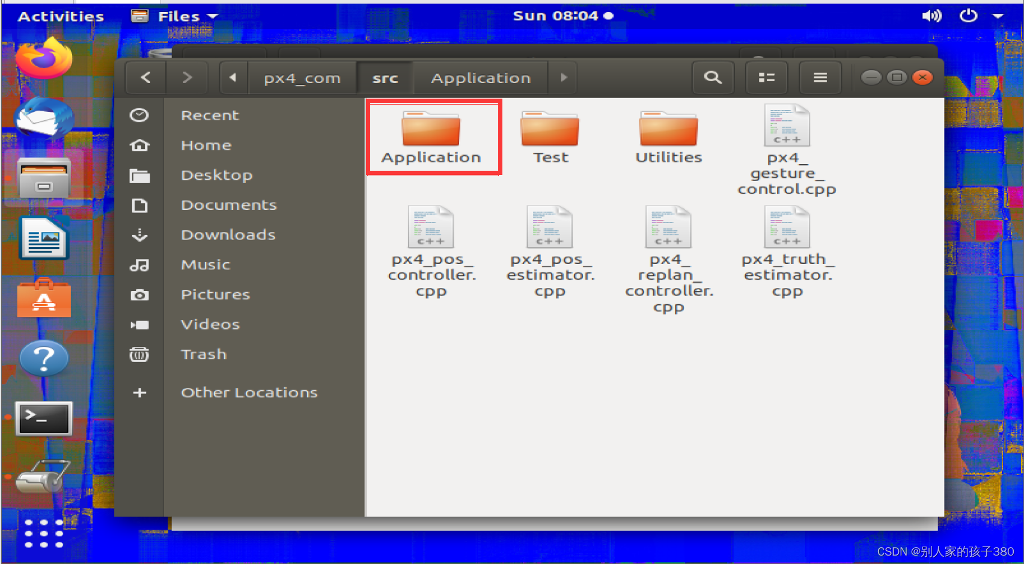Expand the system menu arrow

998,16
